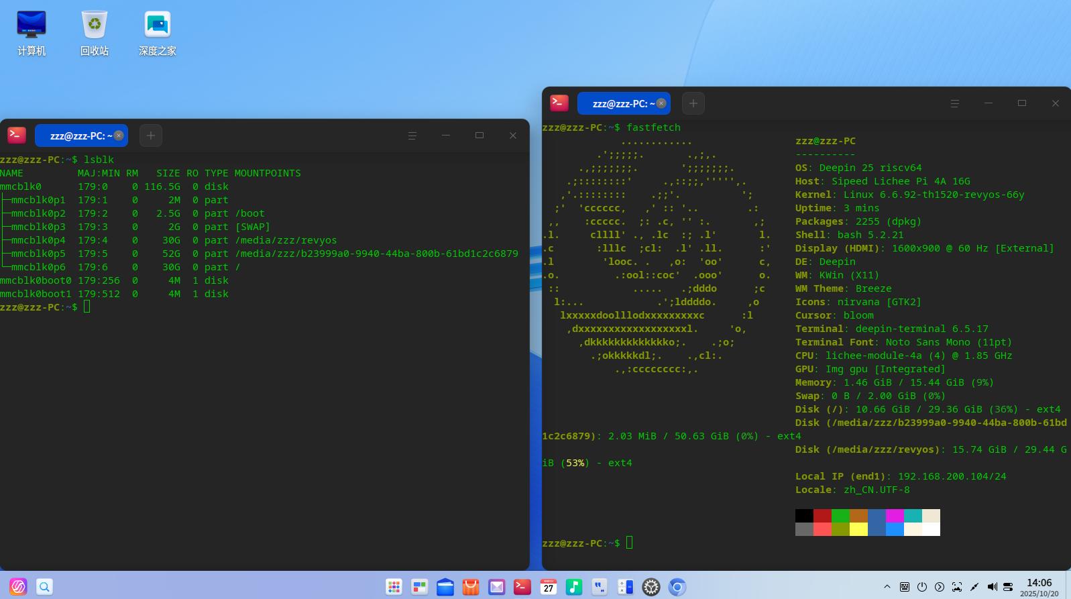Screen dimensions: 1071x599
Task: Click the red color block in fastfetch output
Action: (x=822, y=516)
